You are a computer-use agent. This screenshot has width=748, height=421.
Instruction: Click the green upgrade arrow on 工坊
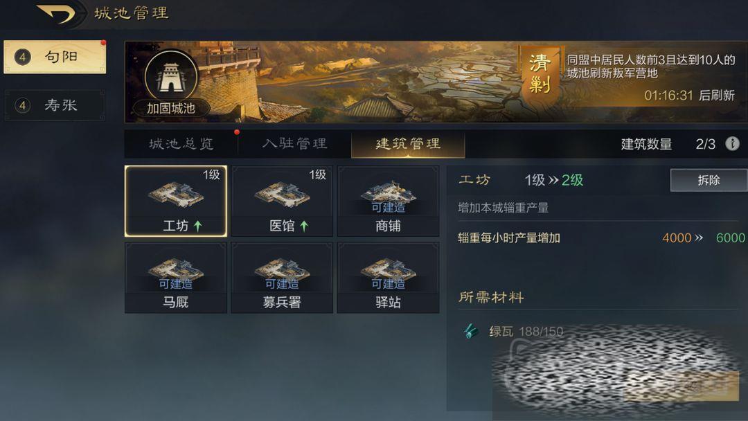coord(197,226)
